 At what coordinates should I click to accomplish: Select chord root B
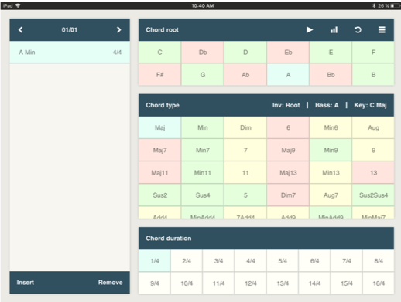point(373,75)
